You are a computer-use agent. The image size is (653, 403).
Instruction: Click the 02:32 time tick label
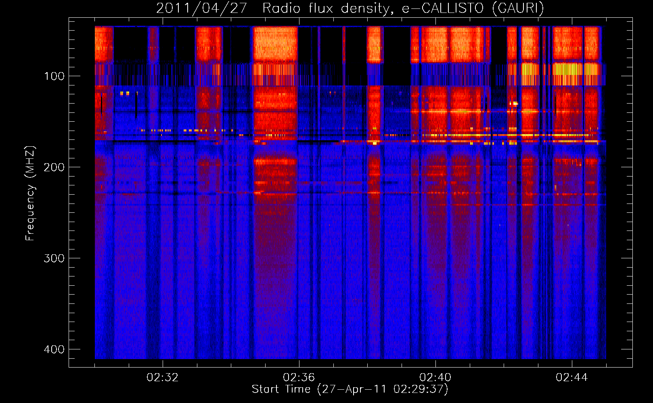coord(163,378)
